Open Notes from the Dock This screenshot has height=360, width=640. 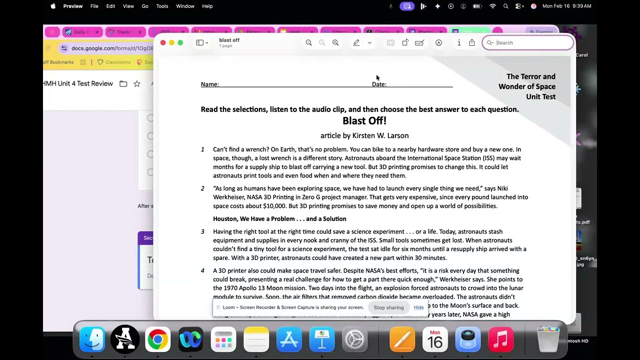pyautogui.click(x=256, y=339)
